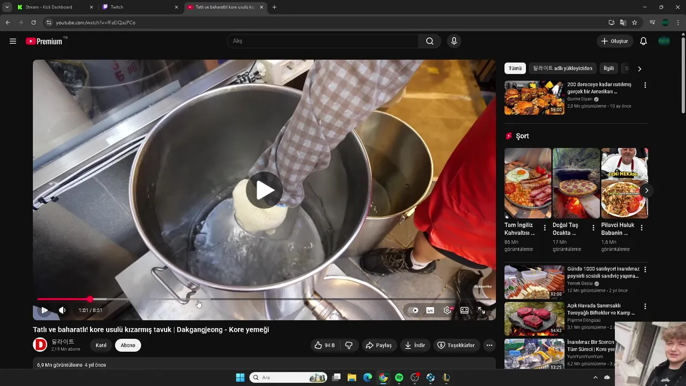The image size is (686, 386).
Task: Show next Shorts with the carousel arrow
Action: [x=646, y=190]
